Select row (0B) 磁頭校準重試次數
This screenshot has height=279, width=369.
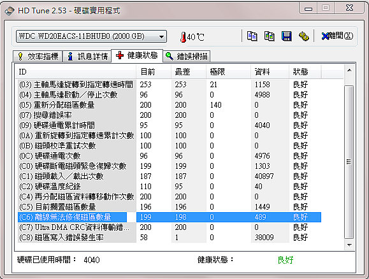tap(170, 146)
